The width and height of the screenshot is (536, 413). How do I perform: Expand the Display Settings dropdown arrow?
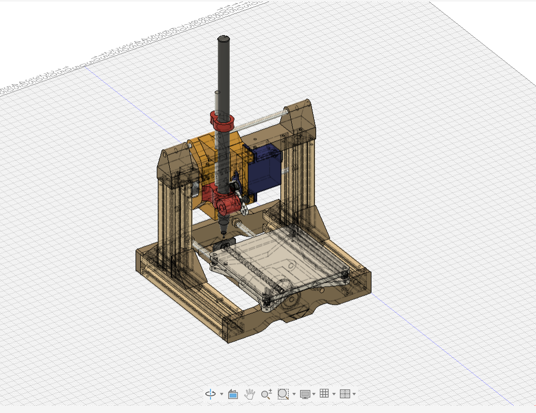coord(314,394)
